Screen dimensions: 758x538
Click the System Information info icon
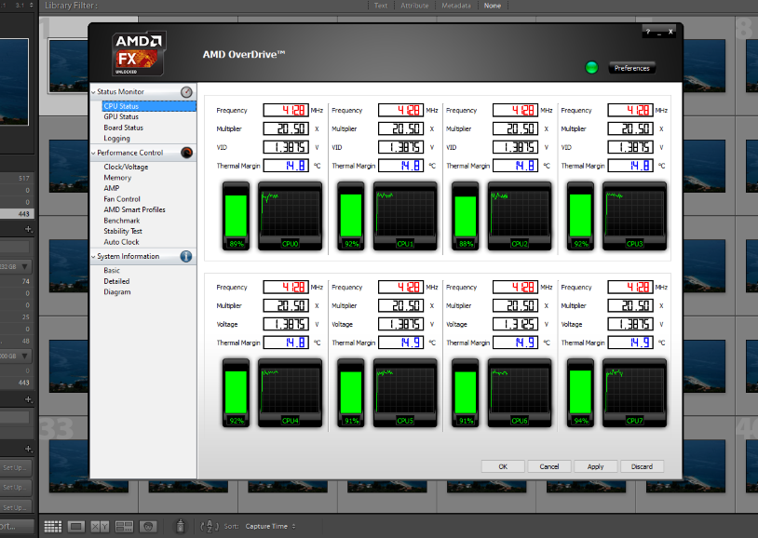186,256
